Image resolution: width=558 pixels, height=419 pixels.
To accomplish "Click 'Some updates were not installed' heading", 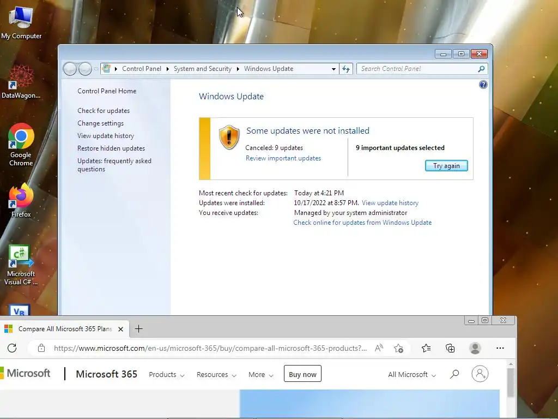I will (308, 131).
